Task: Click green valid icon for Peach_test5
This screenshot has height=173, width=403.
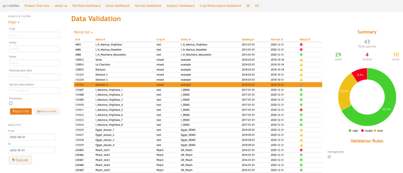Action: point(301,170)
